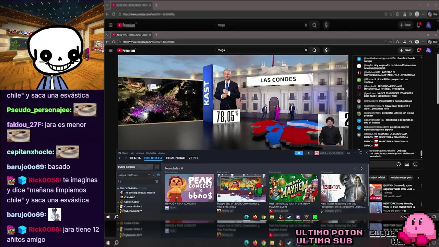This screenshot has width=439, height=247.
Task: Open account avatar in lower YouTube header
Action: (428, 50)
